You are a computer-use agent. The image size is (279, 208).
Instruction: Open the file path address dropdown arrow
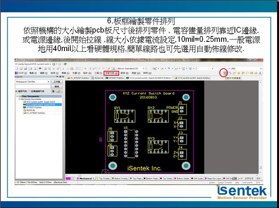50,64
